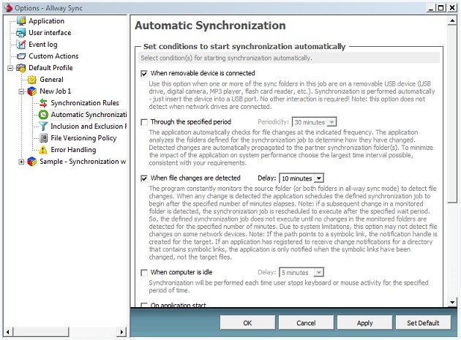This screenshot has width=461, height=340.
Task: Select File Versioning Policy tree item
Action: tap(83, 138)
